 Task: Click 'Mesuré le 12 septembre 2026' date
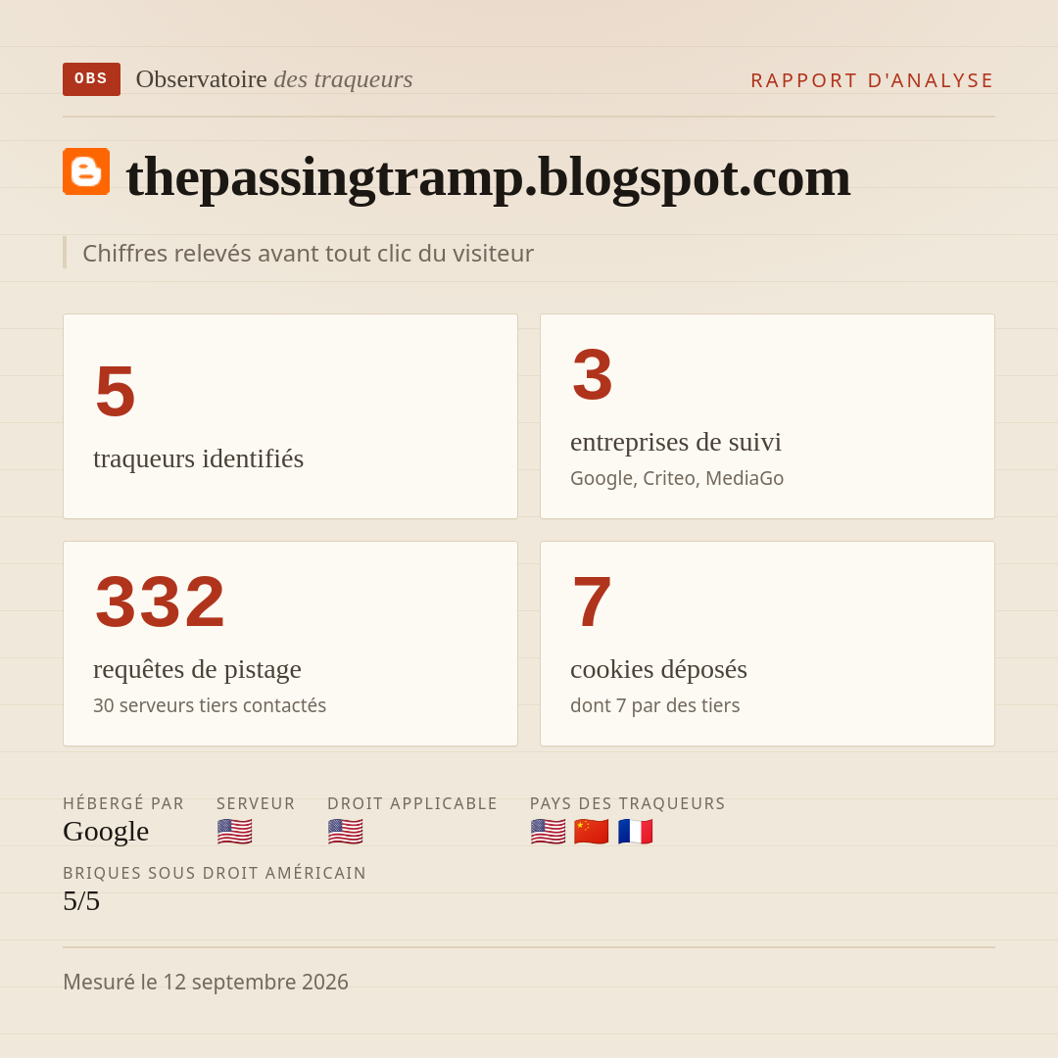point(206,983)
